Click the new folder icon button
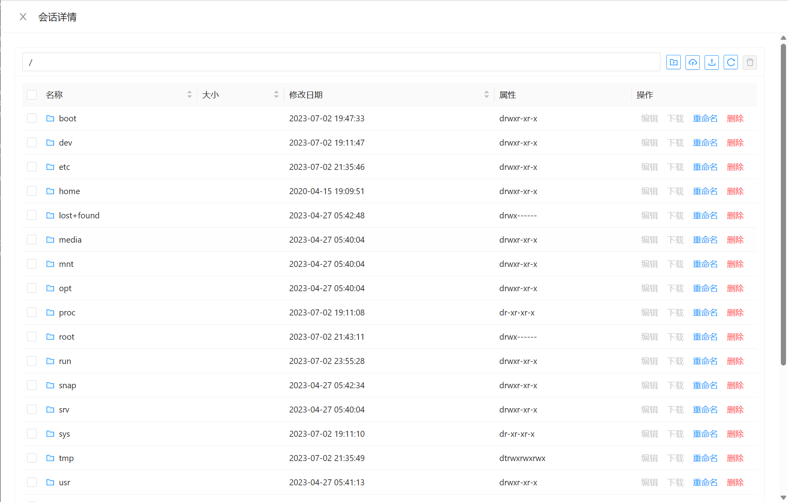 point(673,62)
